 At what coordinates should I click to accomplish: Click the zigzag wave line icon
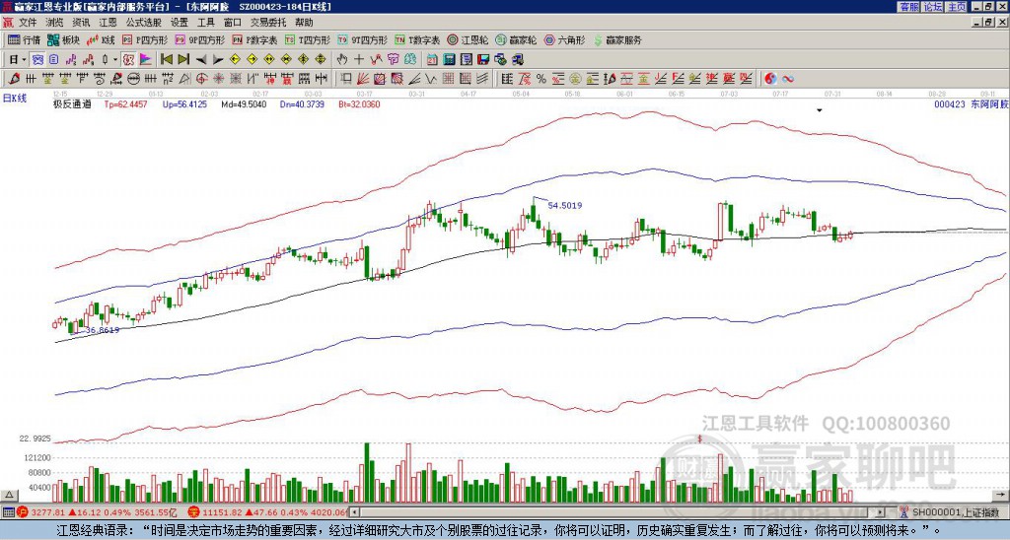pos(431,79)
